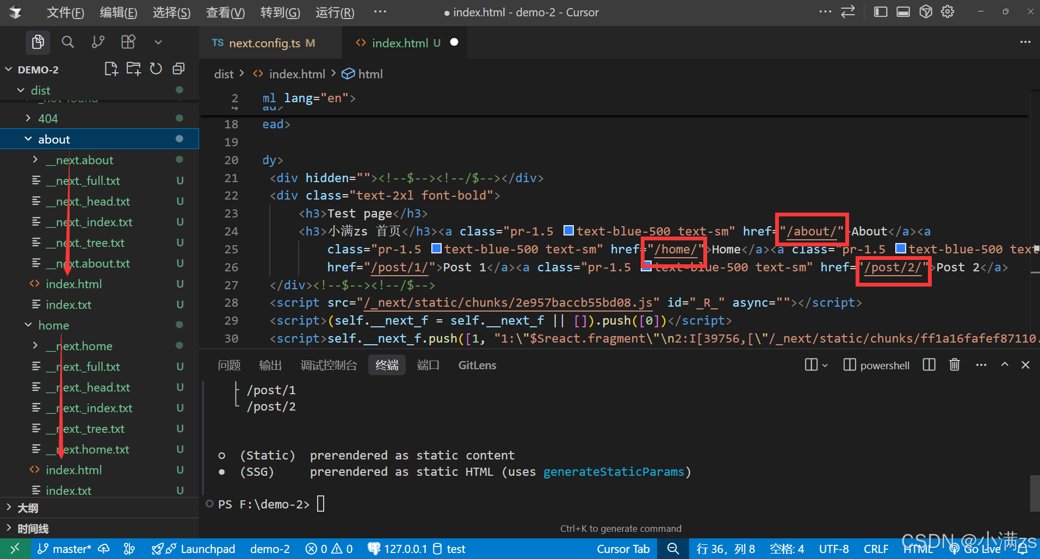Open terminal panel more actions
1040x559 pixels.
click(x=981, y=365)
